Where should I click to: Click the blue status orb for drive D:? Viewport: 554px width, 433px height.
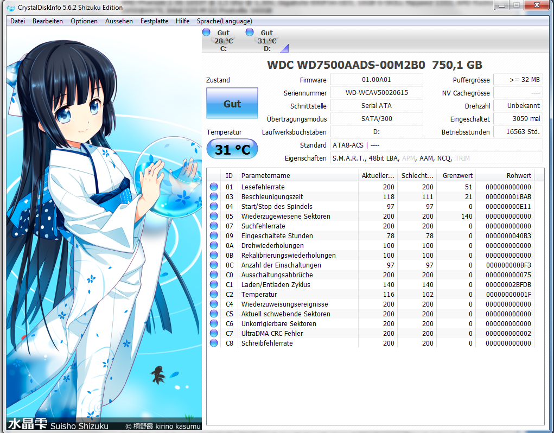(x=250, y=32)
